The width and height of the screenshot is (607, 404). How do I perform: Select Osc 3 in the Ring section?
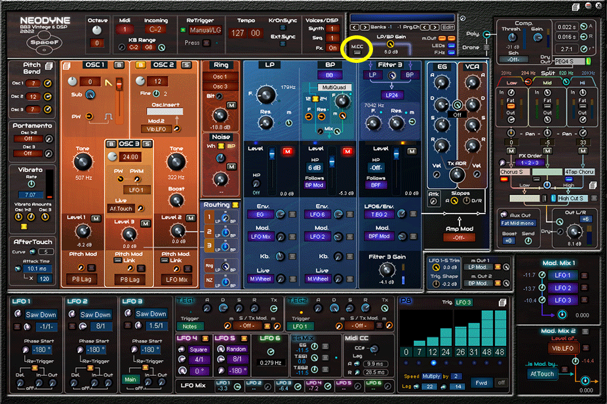[220, 86]
